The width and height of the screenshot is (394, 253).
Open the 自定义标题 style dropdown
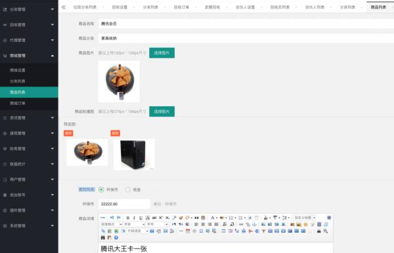(x=304, y=218)
